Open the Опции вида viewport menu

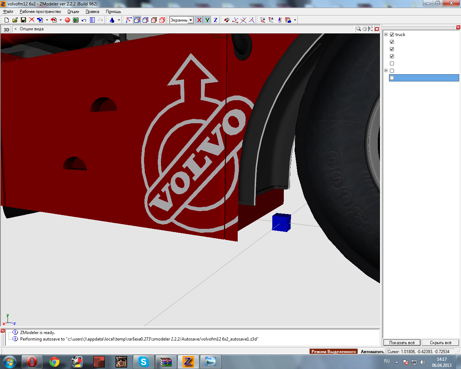pyautogui.click(x=32, y=29)
